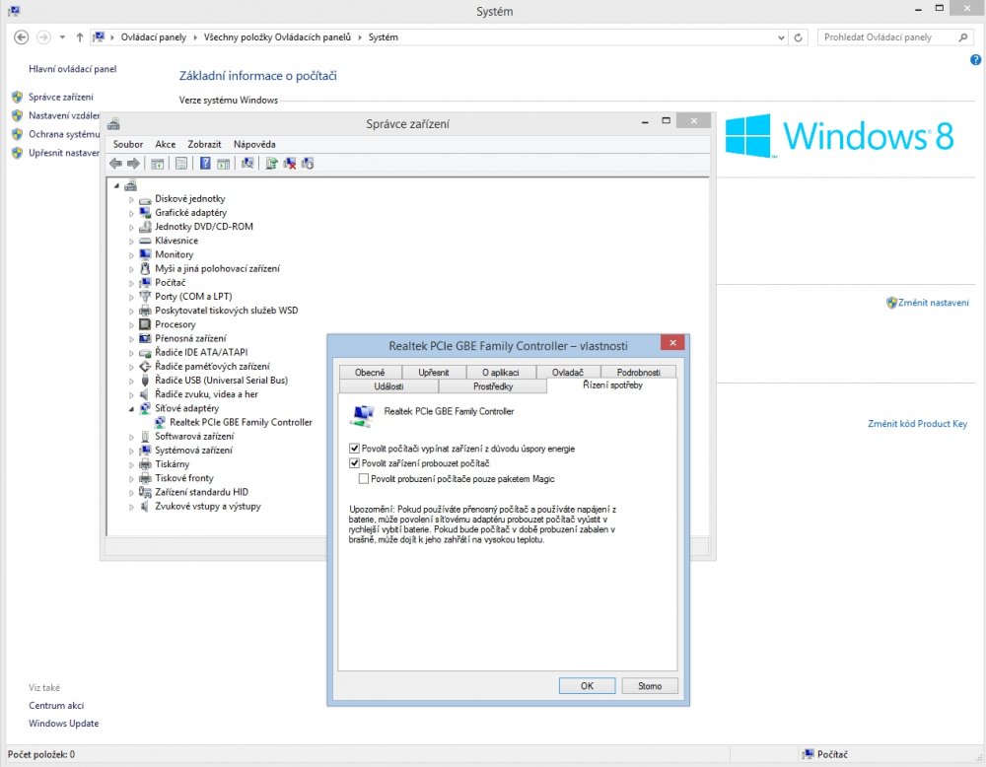986x767 pixels.
Task: Click blue question mark Help toolbar icon
Action: coord(205,164)
